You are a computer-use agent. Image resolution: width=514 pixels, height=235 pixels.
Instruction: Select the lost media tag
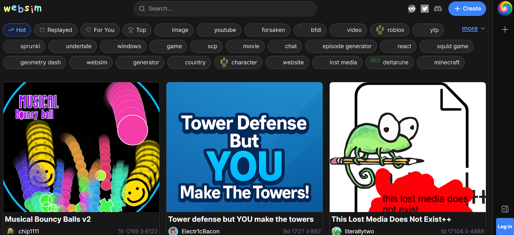(337, 63)
